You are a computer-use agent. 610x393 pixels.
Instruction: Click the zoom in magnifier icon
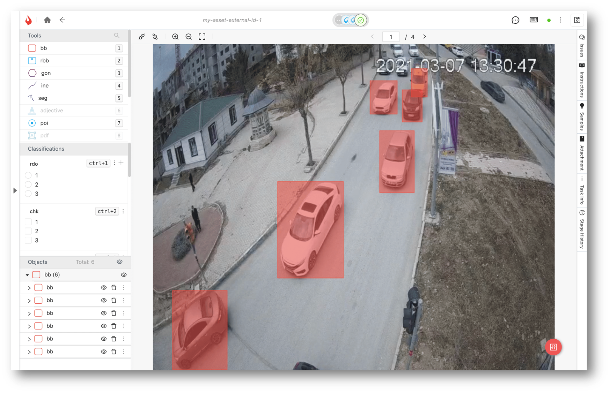pos(175,37)
